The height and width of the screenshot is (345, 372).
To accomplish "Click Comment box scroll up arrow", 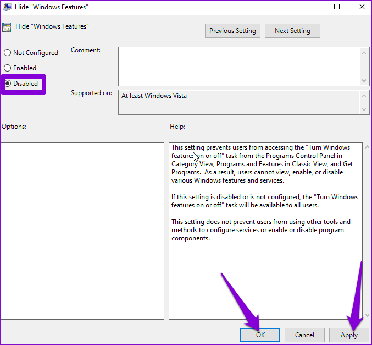I will click(364, 53).
